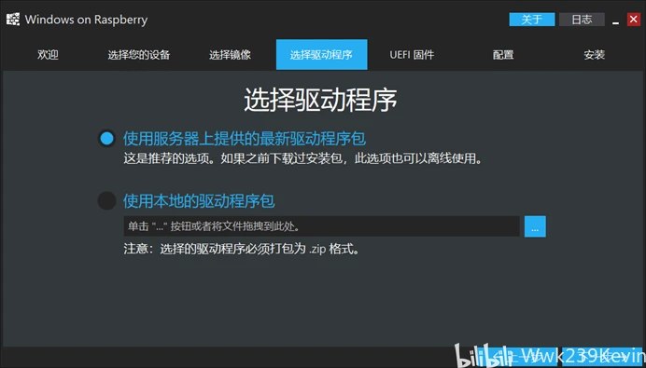Click the 选择驱动程序 page heading

coord(320,101)
